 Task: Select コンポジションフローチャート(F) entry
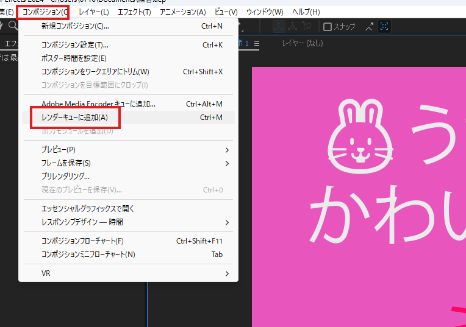[82, 241]
